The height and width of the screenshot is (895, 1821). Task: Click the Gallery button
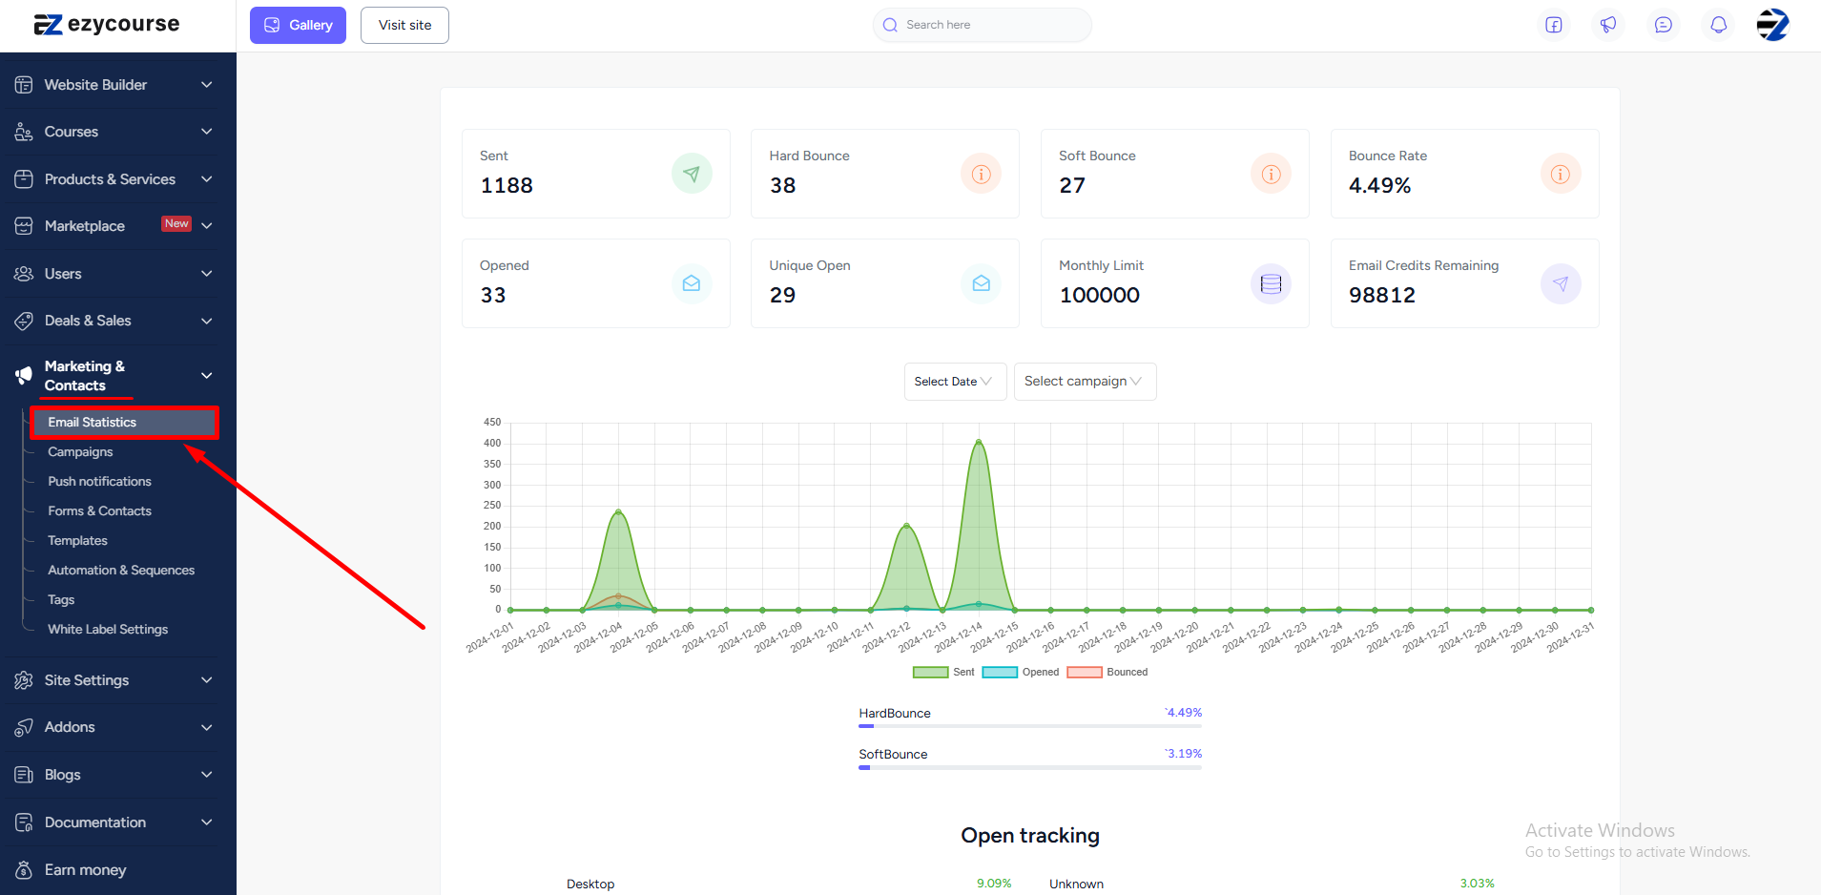[x=298, y=25]
